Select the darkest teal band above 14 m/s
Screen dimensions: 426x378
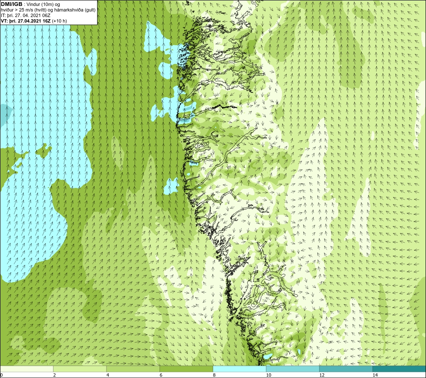400,369
